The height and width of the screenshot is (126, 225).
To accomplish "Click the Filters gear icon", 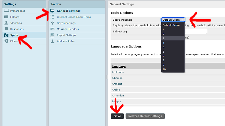I will (6, 41).
